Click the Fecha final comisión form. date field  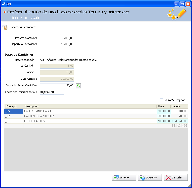click(52, 92)
